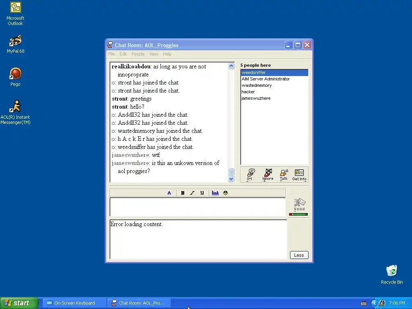This screenshot has height=309, width=412.
Task: Select weedsniffer in the people list
Action: [274, 72]
